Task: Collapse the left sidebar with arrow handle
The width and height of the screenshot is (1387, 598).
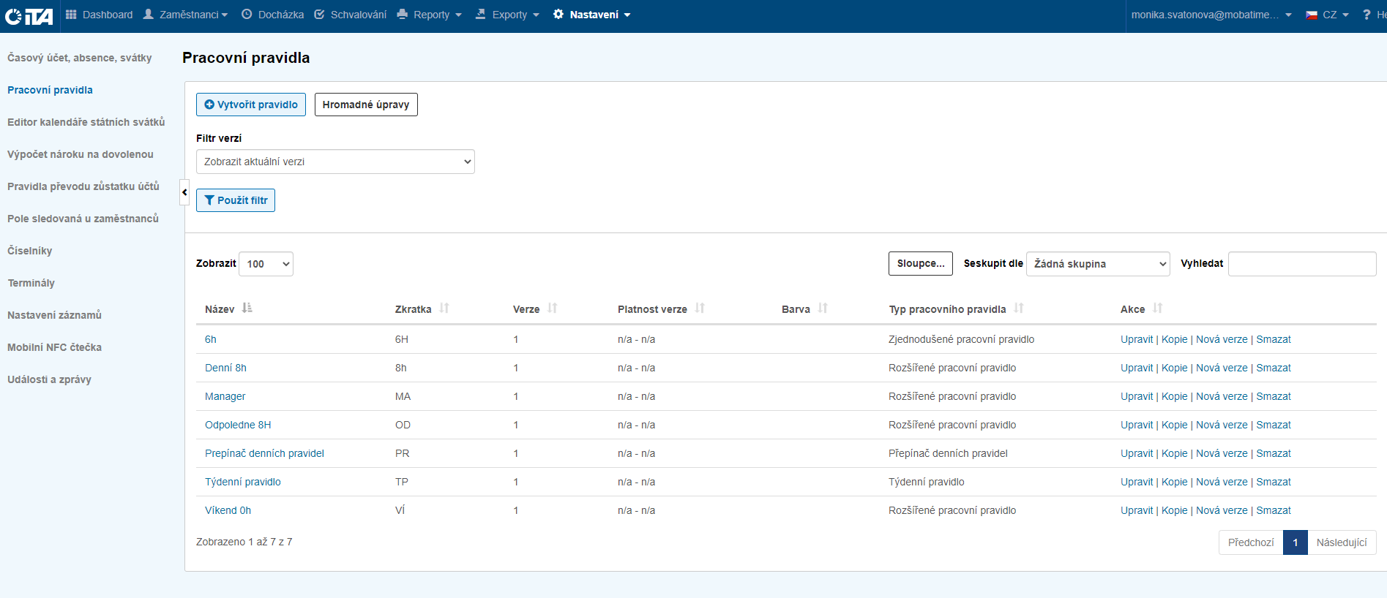Action: 184,192
